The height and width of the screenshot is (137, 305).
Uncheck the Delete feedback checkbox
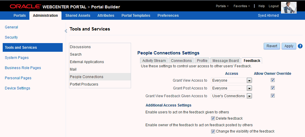point(213,118)
